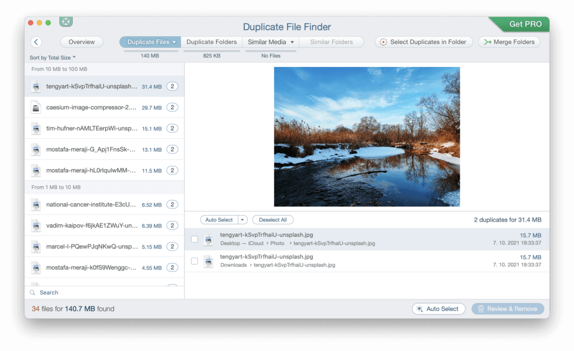574x351 pixels.
Task: Check the Downloads copy of tengyart-kSvpTrfhaiU-unsplash.jpg
Action: click(x=194, y=261)
